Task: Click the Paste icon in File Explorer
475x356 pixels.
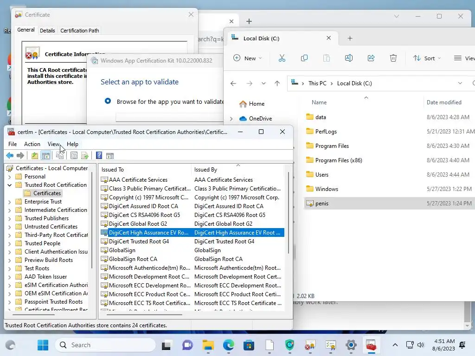Action: (x=326, y=58)
